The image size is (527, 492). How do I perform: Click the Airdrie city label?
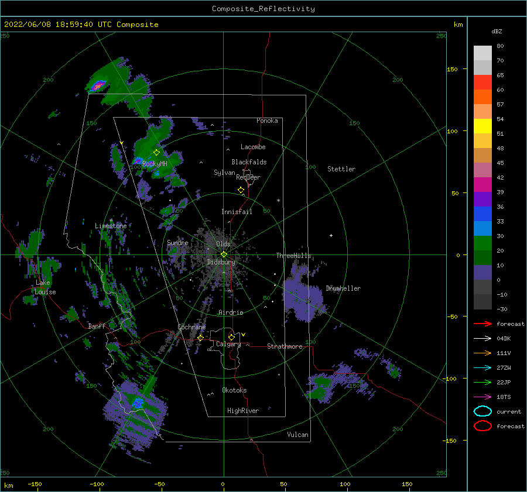231,312
